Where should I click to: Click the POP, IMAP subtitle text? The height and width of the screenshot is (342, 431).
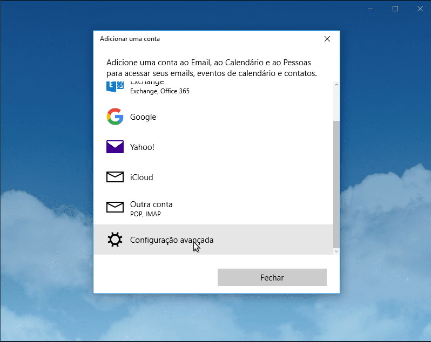pos(145,214)
